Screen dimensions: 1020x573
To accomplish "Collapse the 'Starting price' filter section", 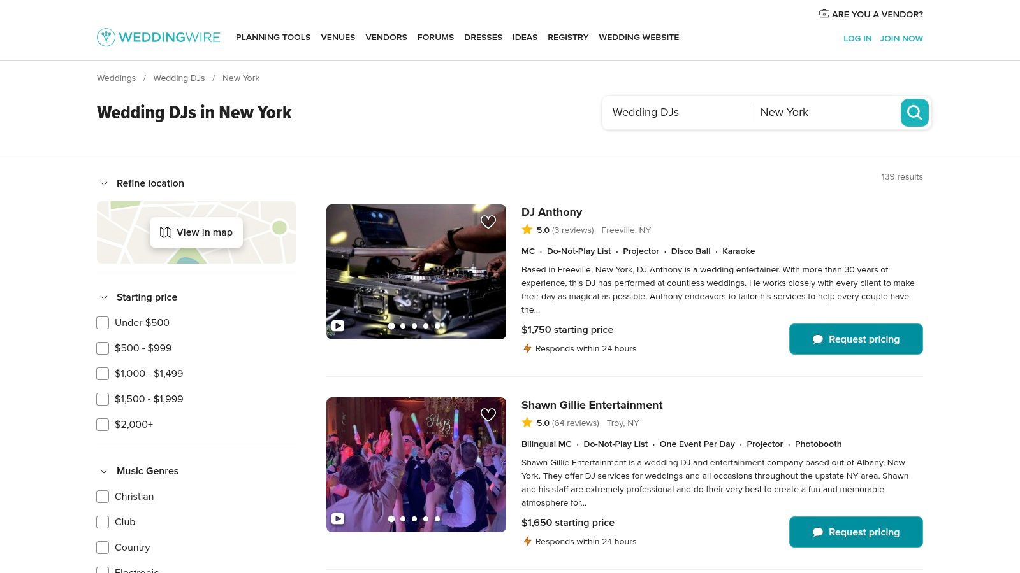I will pyautogui.click(x=103, y=297).
